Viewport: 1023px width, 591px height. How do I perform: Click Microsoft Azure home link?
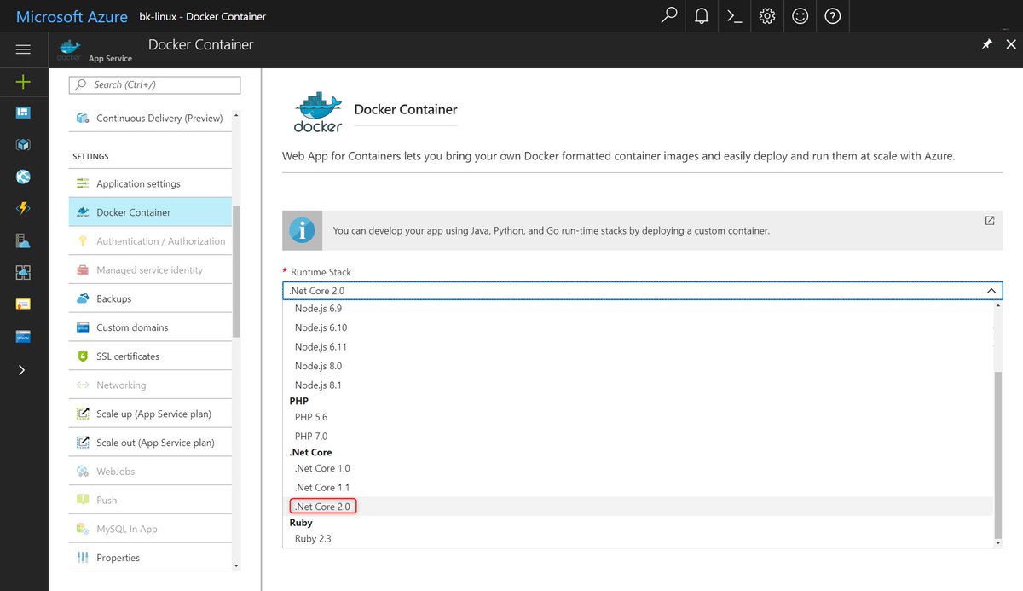point(72,16)
